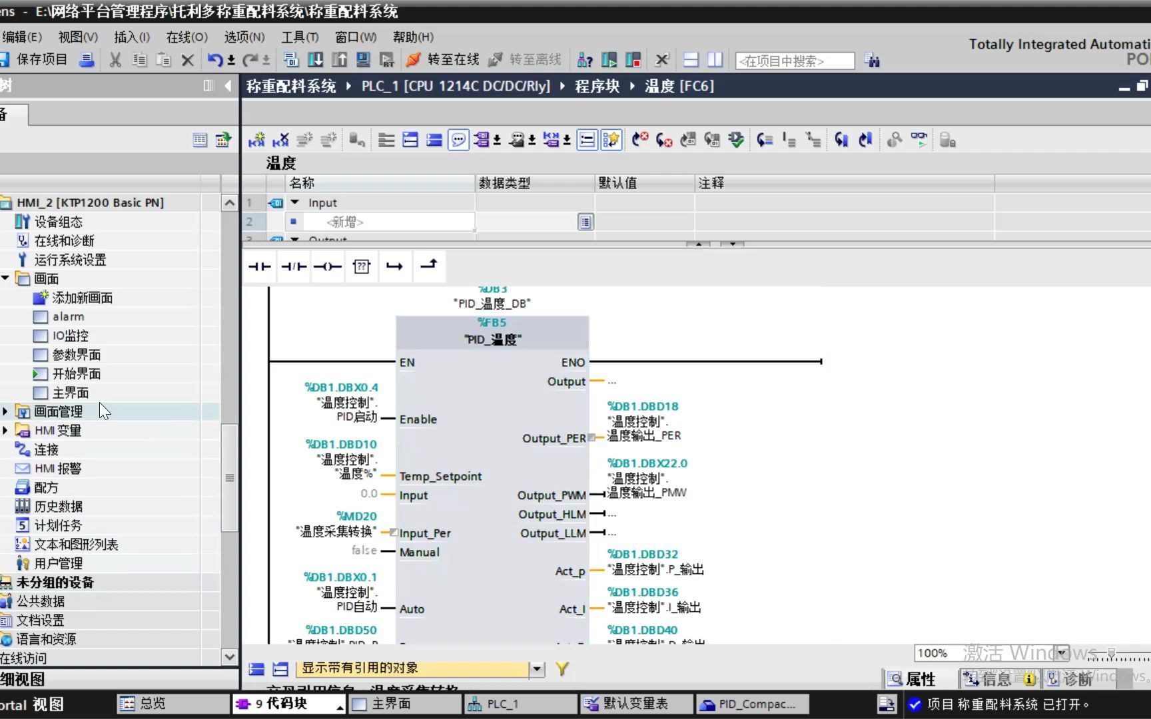This screenshot has height=719, width=1151.
Task: Open 总览 overview in bottom taskbar
Action: [x=173, y=704]
